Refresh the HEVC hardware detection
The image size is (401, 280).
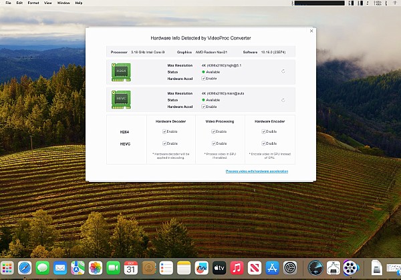tap(284, 100)
